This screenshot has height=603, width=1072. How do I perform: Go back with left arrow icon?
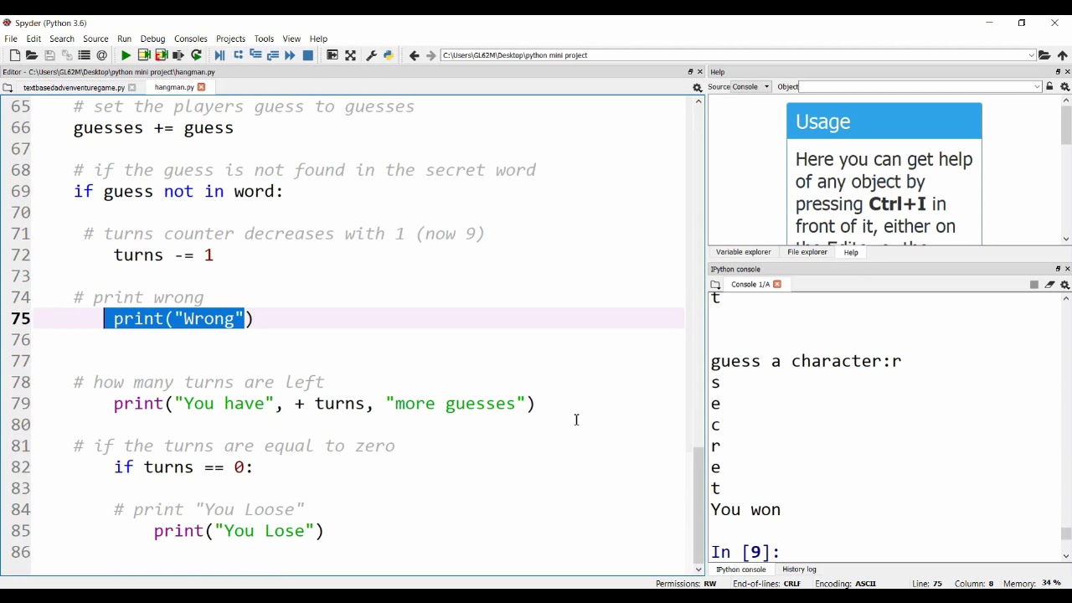point(414,55)
